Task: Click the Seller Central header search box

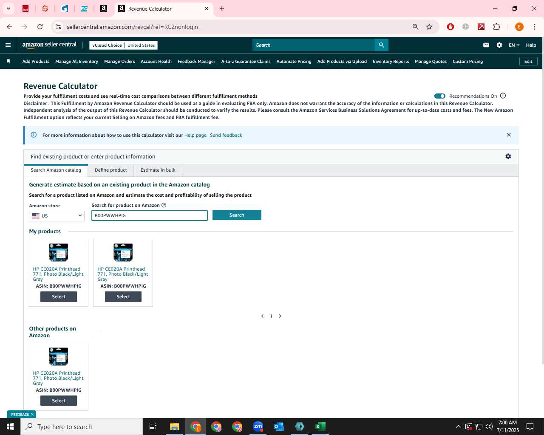Action: pyautogui.click(x=314, y=45)
